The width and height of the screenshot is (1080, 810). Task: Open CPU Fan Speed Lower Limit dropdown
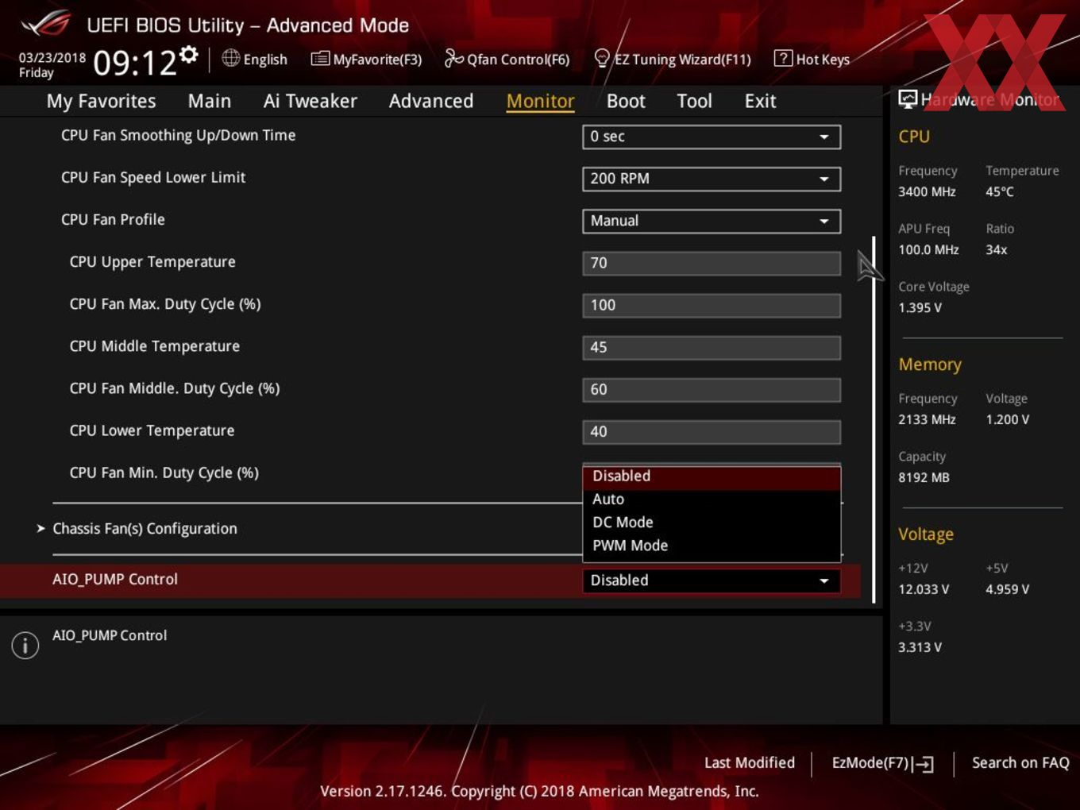[711, 179]
